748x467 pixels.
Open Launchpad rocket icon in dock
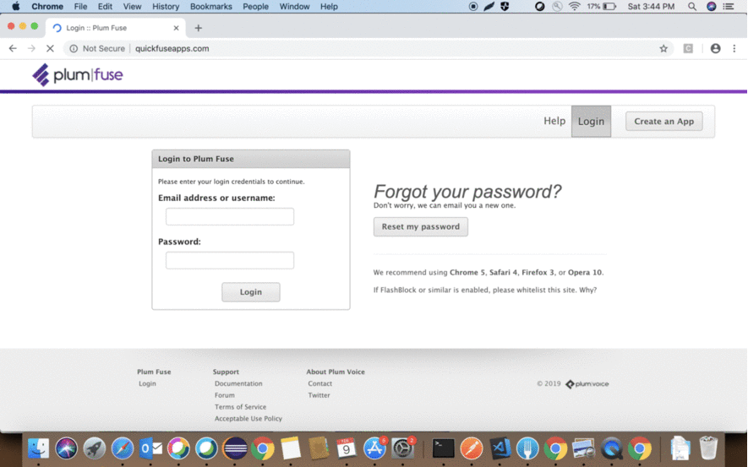[x=95, y=448]
